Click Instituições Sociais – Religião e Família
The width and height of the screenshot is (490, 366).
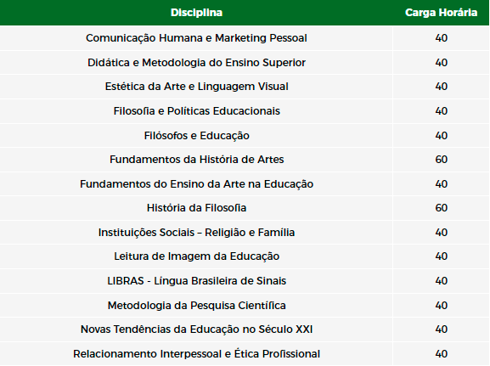click(x=196, y=233)
